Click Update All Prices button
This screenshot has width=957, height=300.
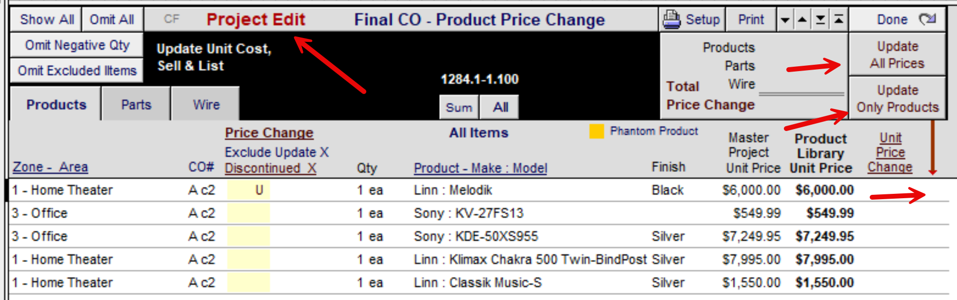pos(897,55)
